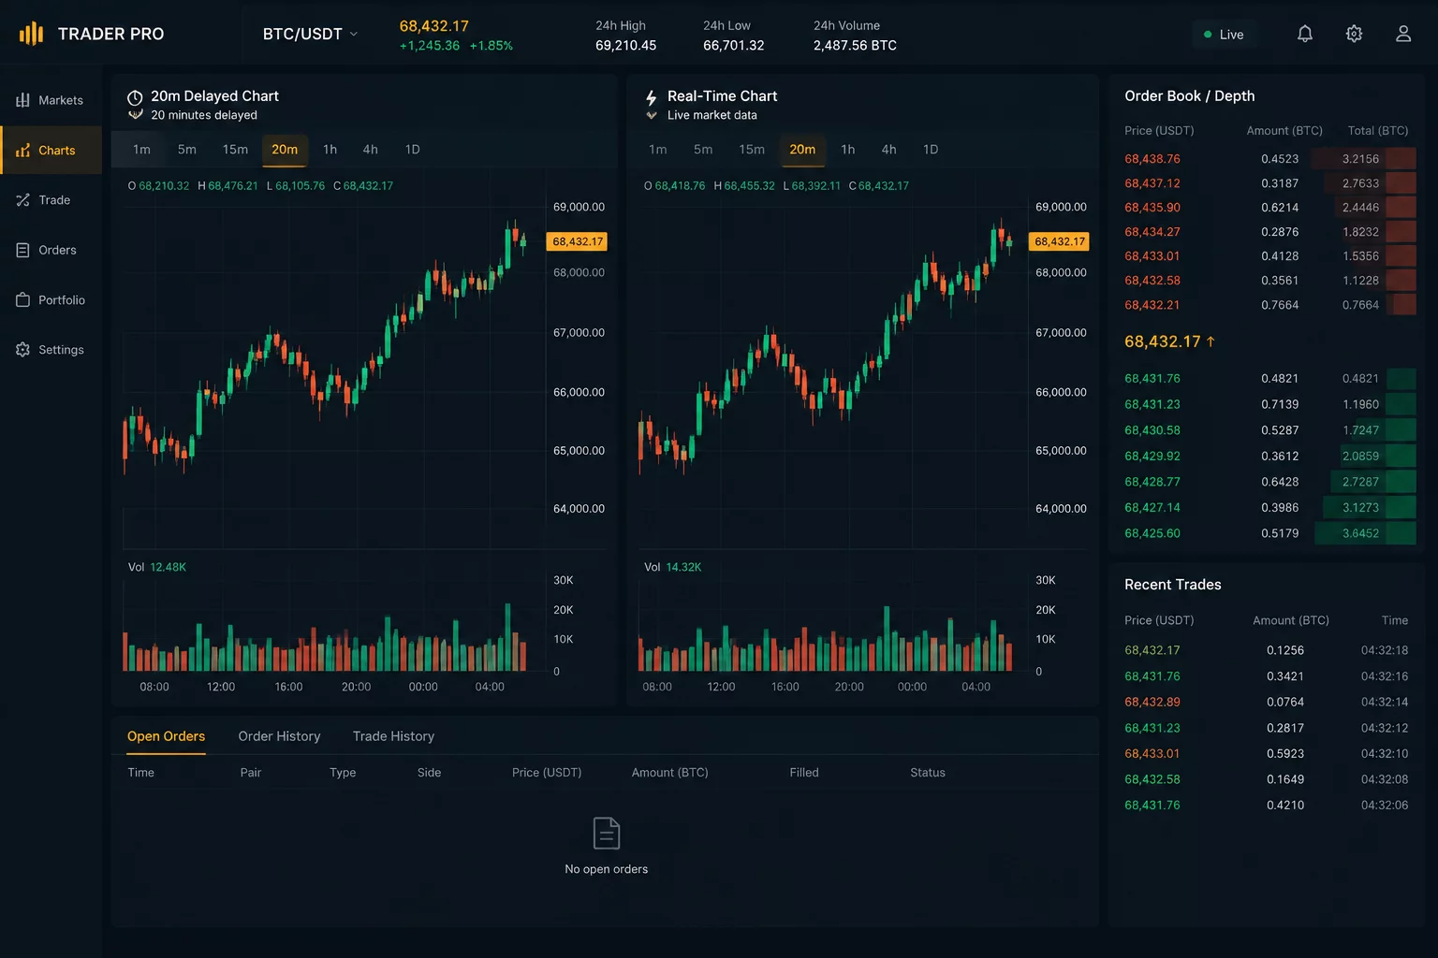Click the clock icon on Delayed Chart

[135, 97]
